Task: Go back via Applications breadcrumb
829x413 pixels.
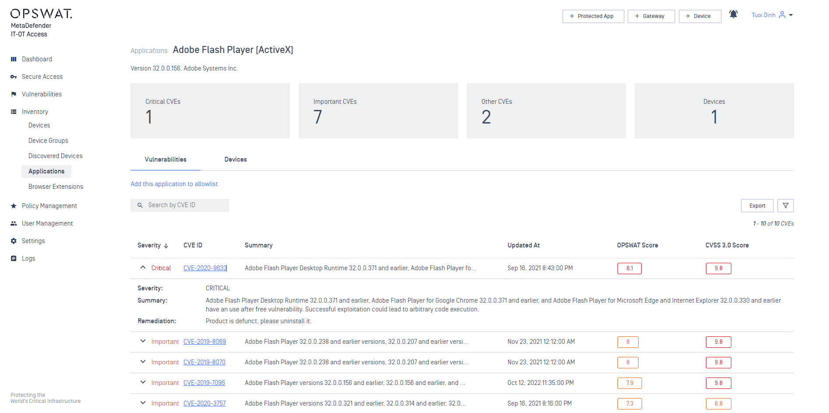Action: pos(149,51)
